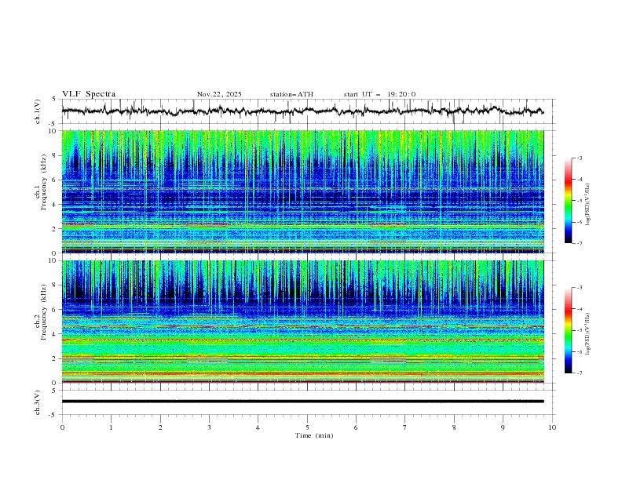
Task: Click log(PSD) label beside ch.2 color bar
Action: [588, 334]
